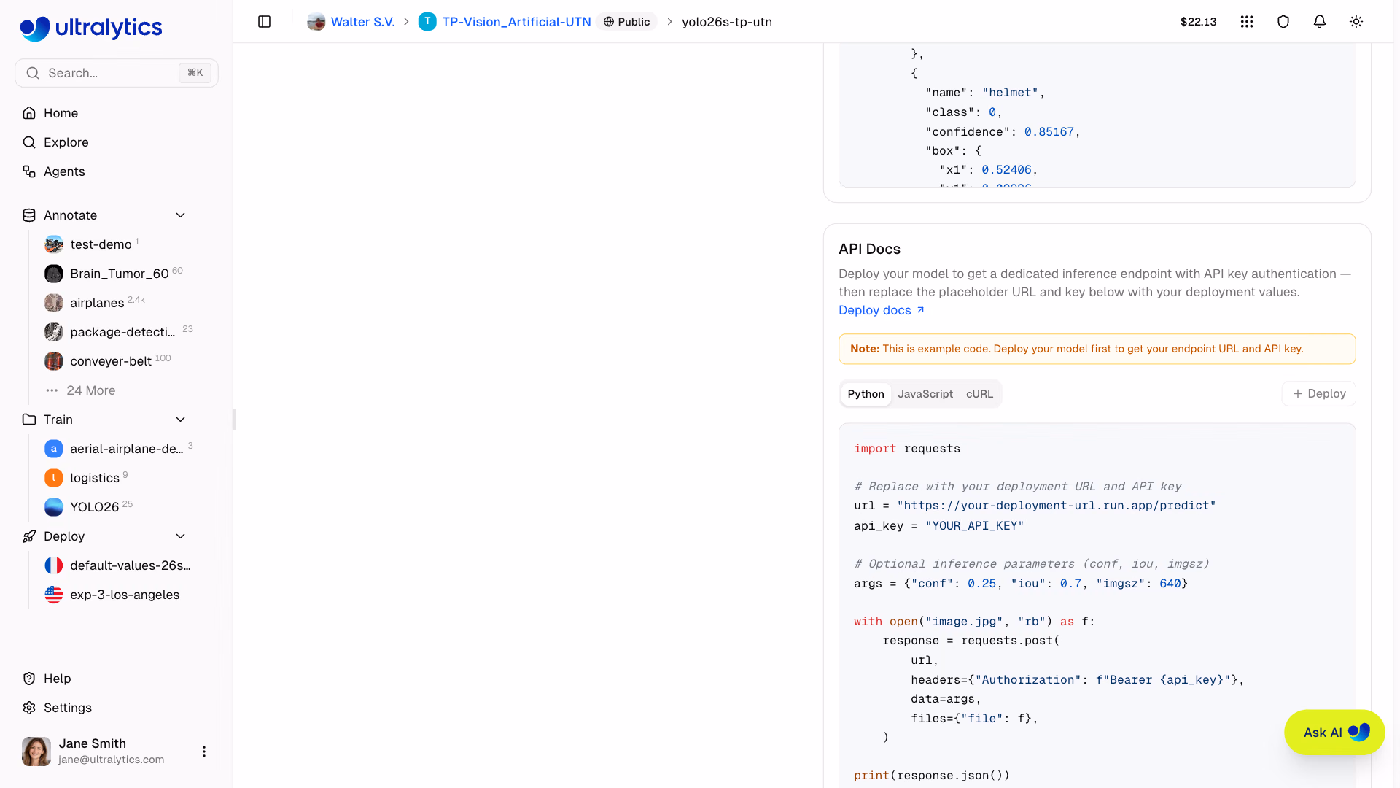
Task: Switch to the JavaScript tab
Action: click(x=925, y=394)
